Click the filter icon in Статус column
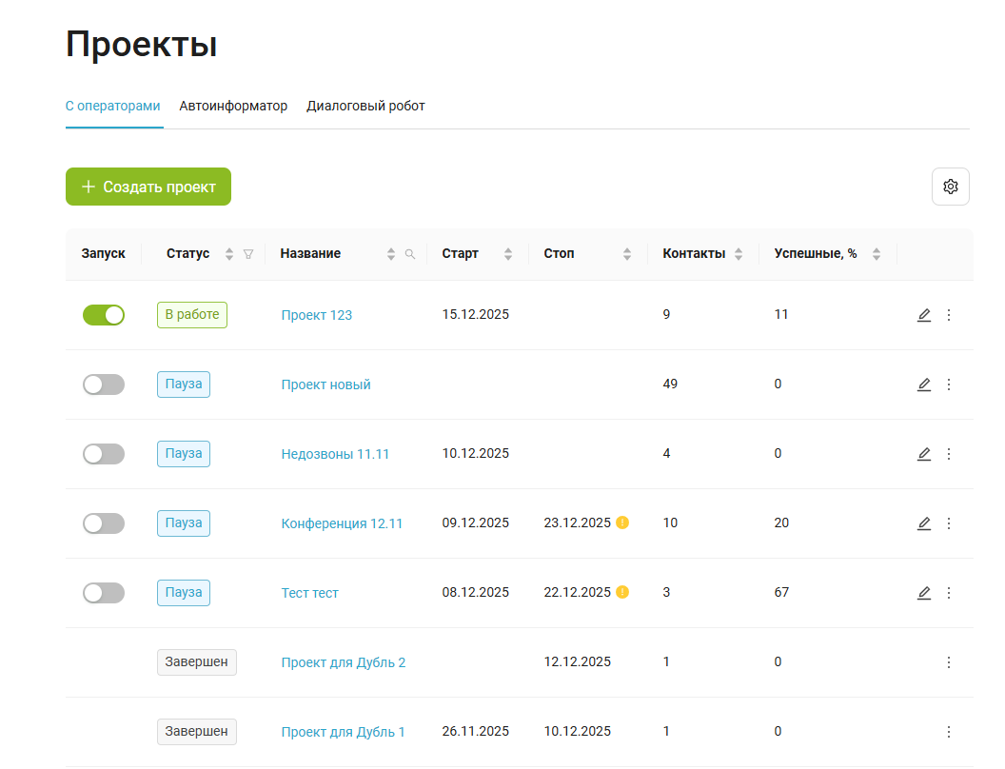This screenshot has height=769, width=1005. (248, 254)
